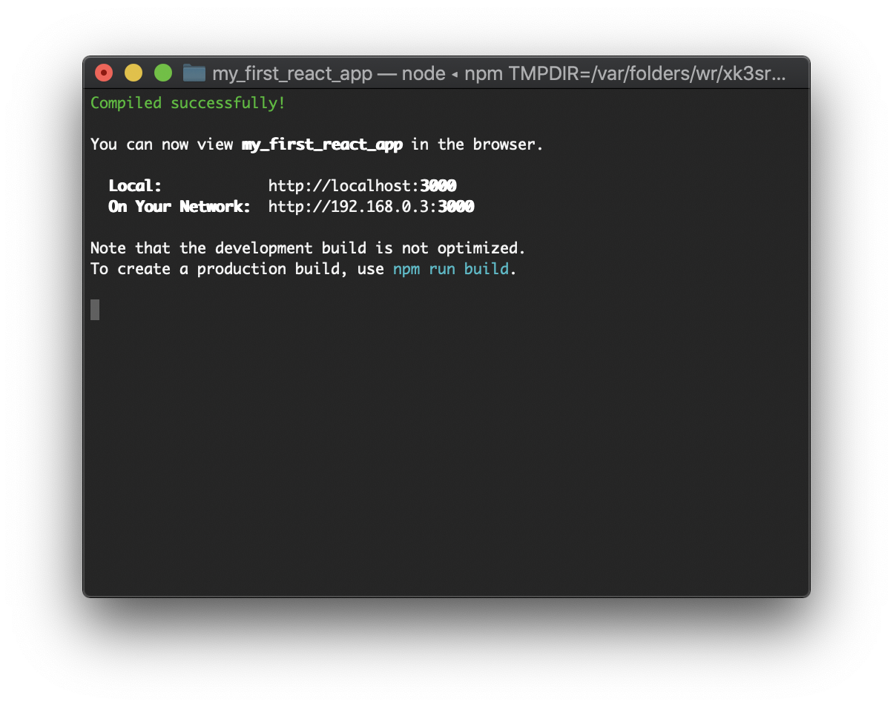Click the yellow minimize window button
The image size is (893, 707).
pos(134,73)
